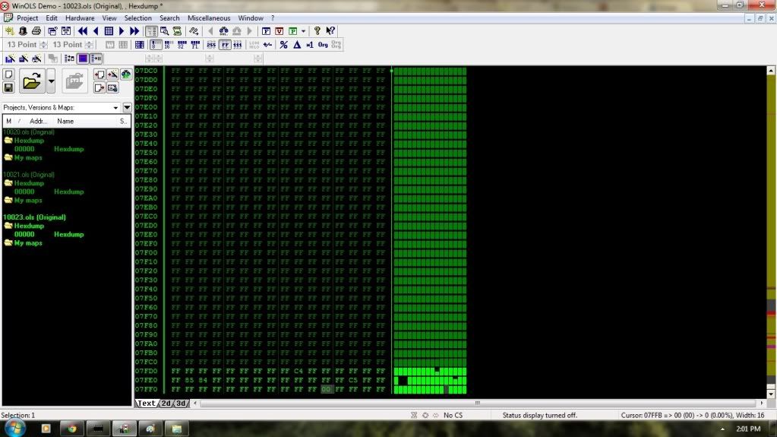Open dropdown arrow next to P icon

(x=303, y=30)
